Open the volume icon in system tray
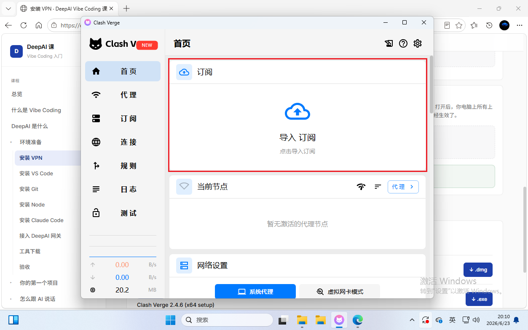The image size is (528, 330). click(477, 320)
